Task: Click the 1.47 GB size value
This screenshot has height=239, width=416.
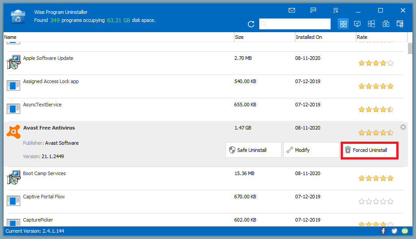Action: pos(243,128)
